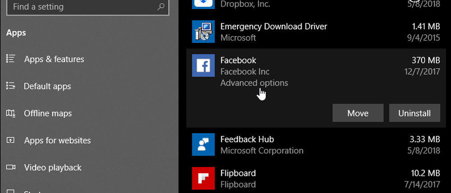This screenshot has width=451, height=193.
Task: Click the Find a setting search box
Action: pos(88,7)
